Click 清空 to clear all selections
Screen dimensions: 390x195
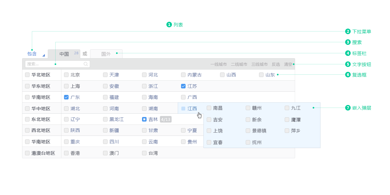[x=288, y=64]
